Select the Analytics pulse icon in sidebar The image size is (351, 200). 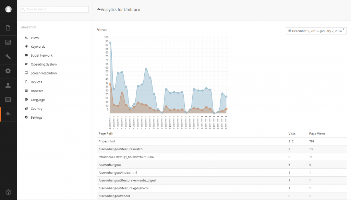[x=8, y=114]
